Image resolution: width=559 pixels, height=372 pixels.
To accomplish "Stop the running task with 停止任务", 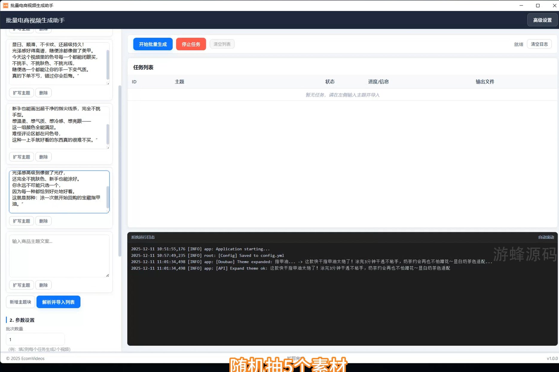I will pyautogui.click(x=191, y=44).
